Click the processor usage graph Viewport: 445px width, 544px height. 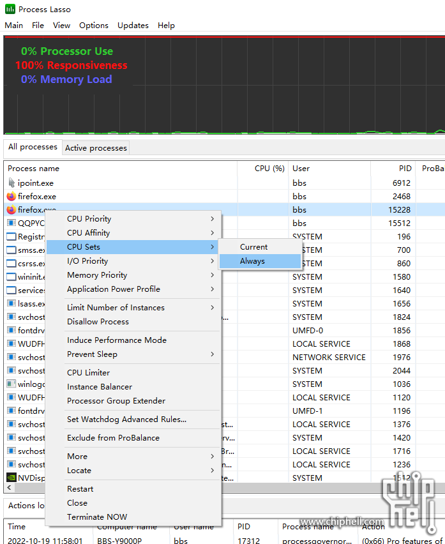(224, 85)
